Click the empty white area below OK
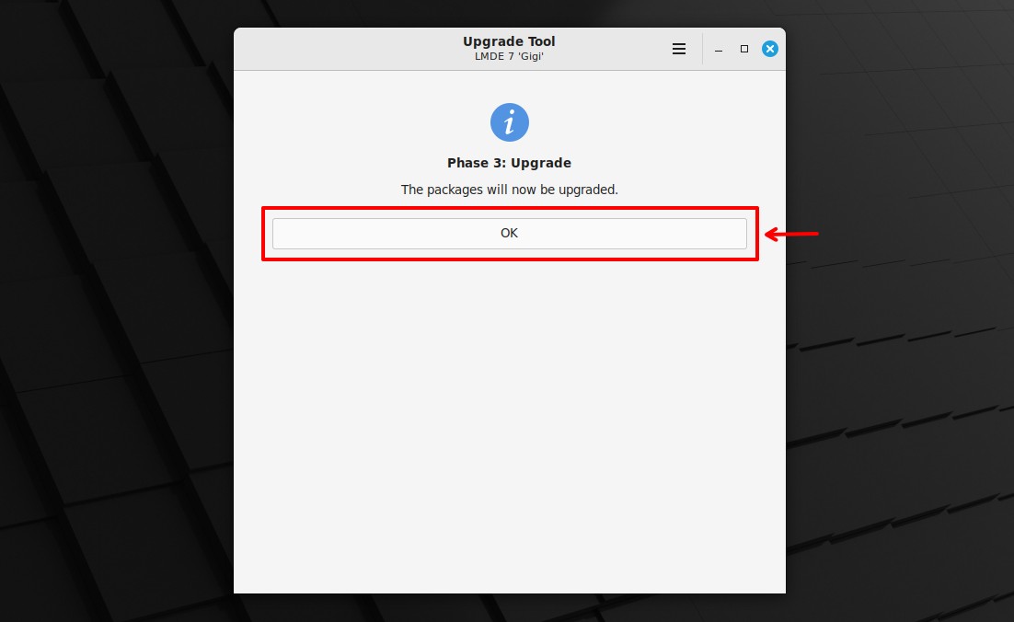This screenshot has height=622, width=1014. 510,427
